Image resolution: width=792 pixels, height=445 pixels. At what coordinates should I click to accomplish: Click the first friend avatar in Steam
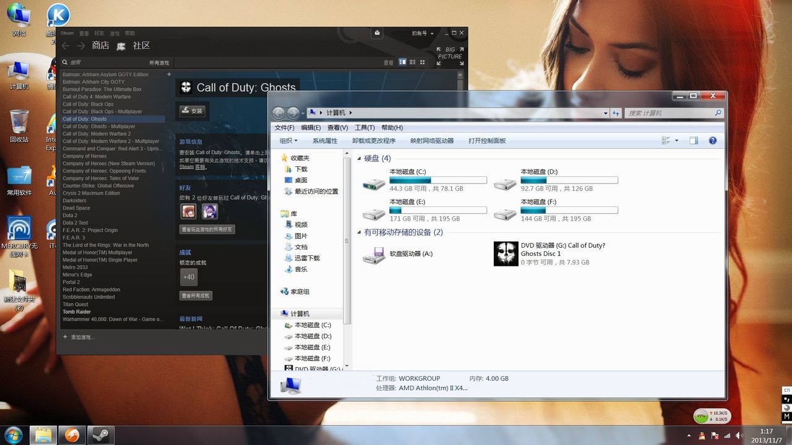[188, 211]
